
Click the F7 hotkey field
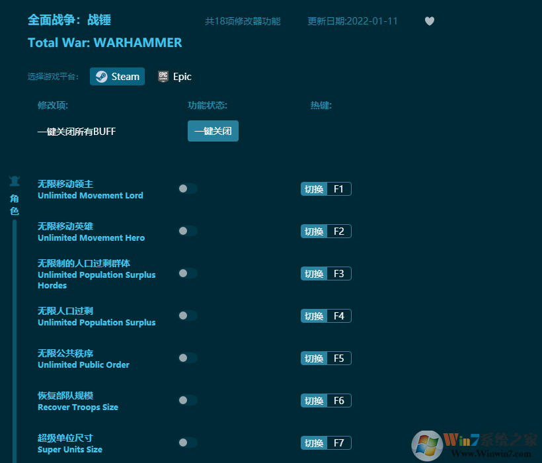pyautogui.click(x=339, y=443)
